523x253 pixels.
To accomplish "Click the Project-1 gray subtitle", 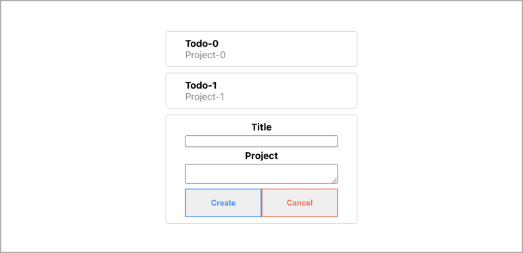I will click(x=204, y=97).
